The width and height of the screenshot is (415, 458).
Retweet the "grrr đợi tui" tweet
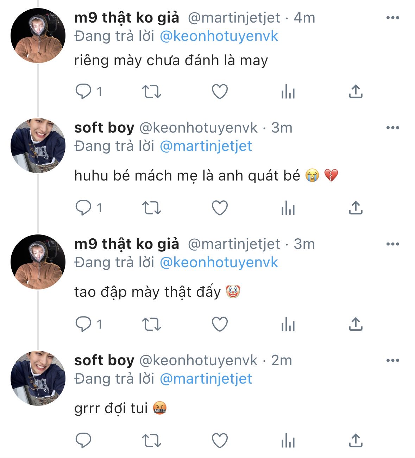[x=151, y=441]
